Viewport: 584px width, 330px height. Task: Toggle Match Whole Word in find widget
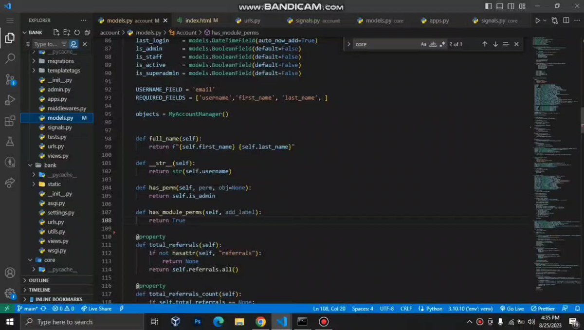tap(433, 44)
